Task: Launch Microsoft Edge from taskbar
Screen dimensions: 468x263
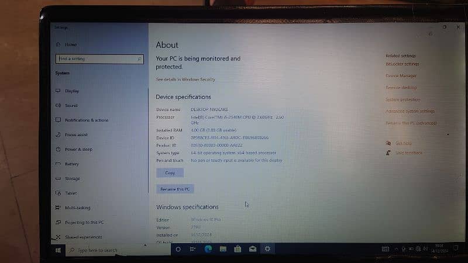Action: (208, 249)
